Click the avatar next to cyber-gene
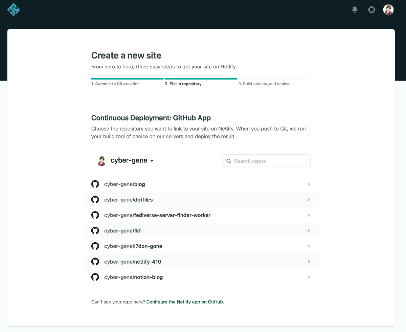406x332 pixels. (101, 160)
